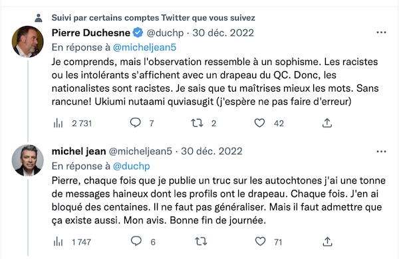Retweet michel jean's tweet
The width and height of the screenshot is (399, 259).
tap(201, 242)
